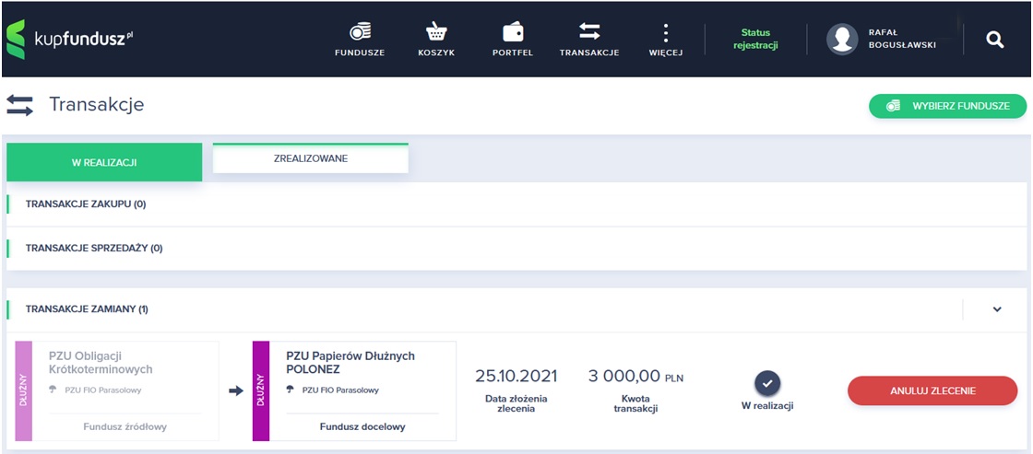Click the Anuluj zlecenie button

[932, 390]
